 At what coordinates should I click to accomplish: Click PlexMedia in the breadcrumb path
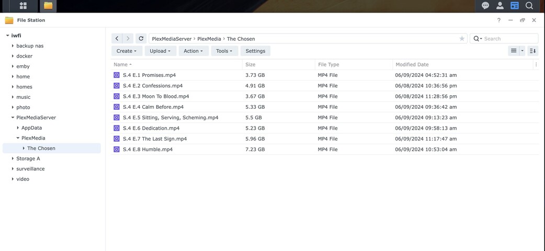click(x=209, y=39)
